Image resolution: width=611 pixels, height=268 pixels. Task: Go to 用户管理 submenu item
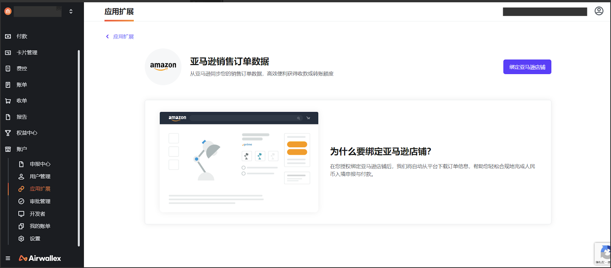coord(40,177)
